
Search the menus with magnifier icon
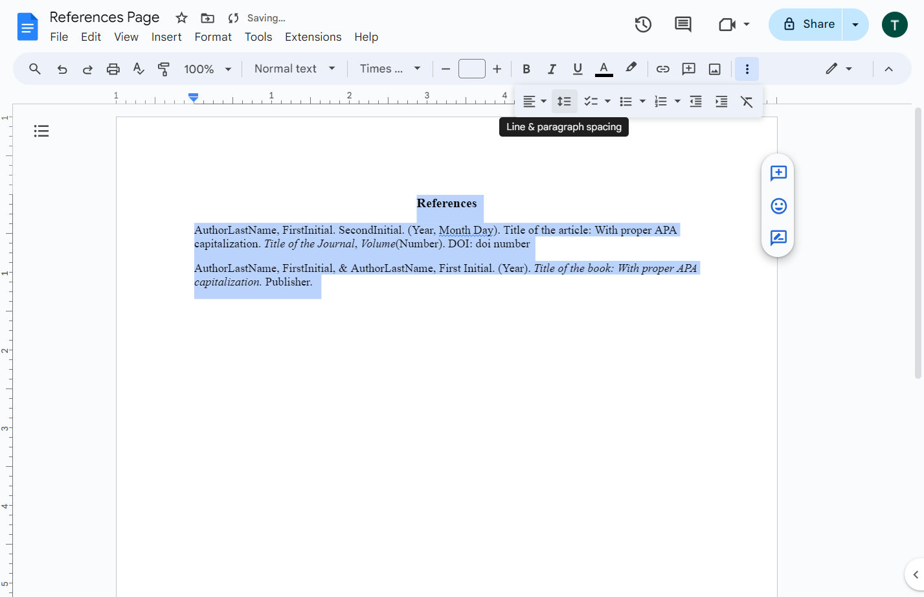coord(35,69)
